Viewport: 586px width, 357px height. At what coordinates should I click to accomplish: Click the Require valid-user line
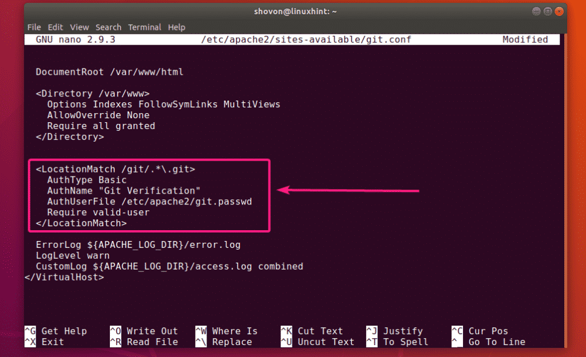(98, 212)
